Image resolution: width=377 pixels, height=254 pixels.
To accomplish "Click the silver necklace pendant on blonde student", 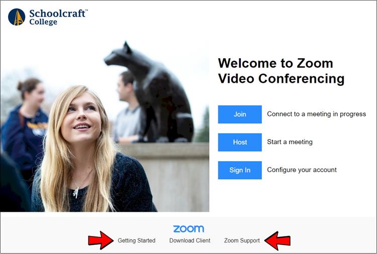I will coord(76,192).
